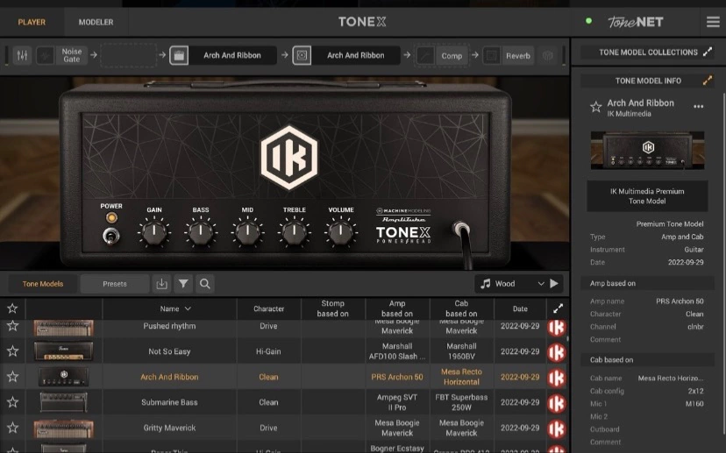This screenshot has width=726, height=453.
Task: Sort list by Name column chevron
Action: click(x=188, y=308)
